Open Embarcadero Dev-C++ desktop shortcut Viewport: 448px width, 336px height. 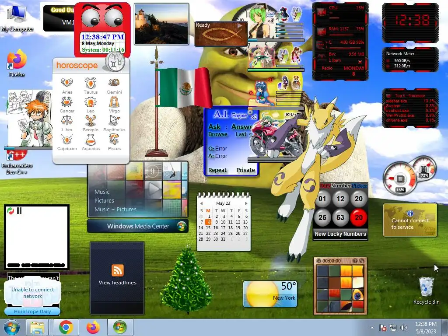pyautogui.click(x=17, y=163)
